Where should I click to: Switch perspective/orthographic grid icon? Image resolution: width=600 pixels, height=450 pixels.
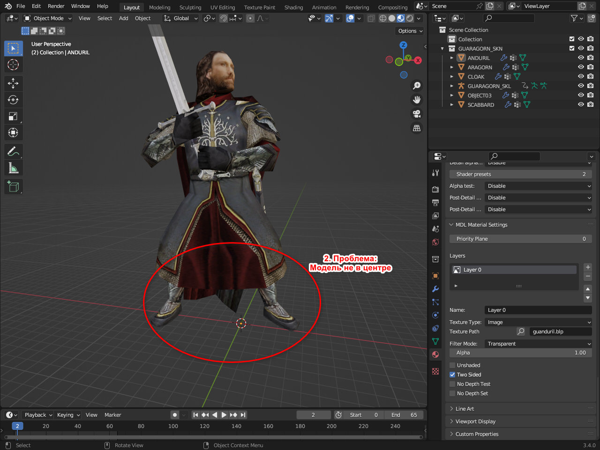coord(416,128)
